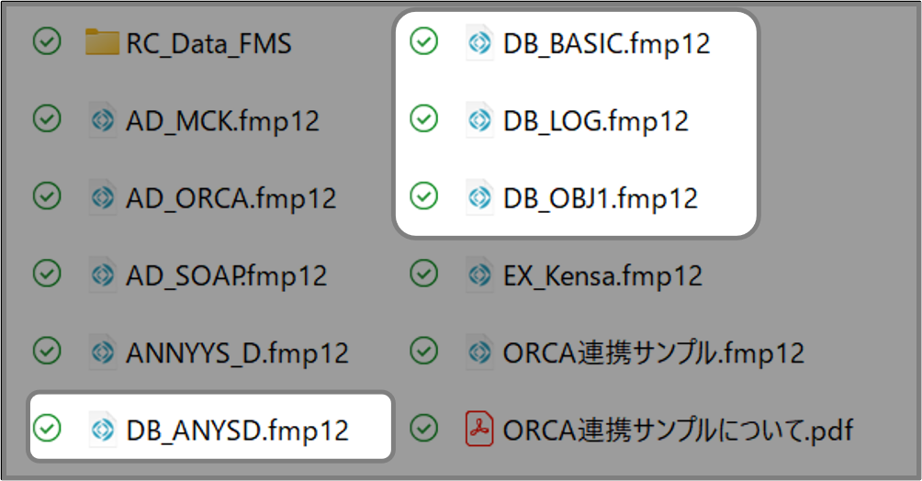Screen dimensions: 922x481
Task: Select the file name ANNYYS_D.fmp12
Action: 237,351
